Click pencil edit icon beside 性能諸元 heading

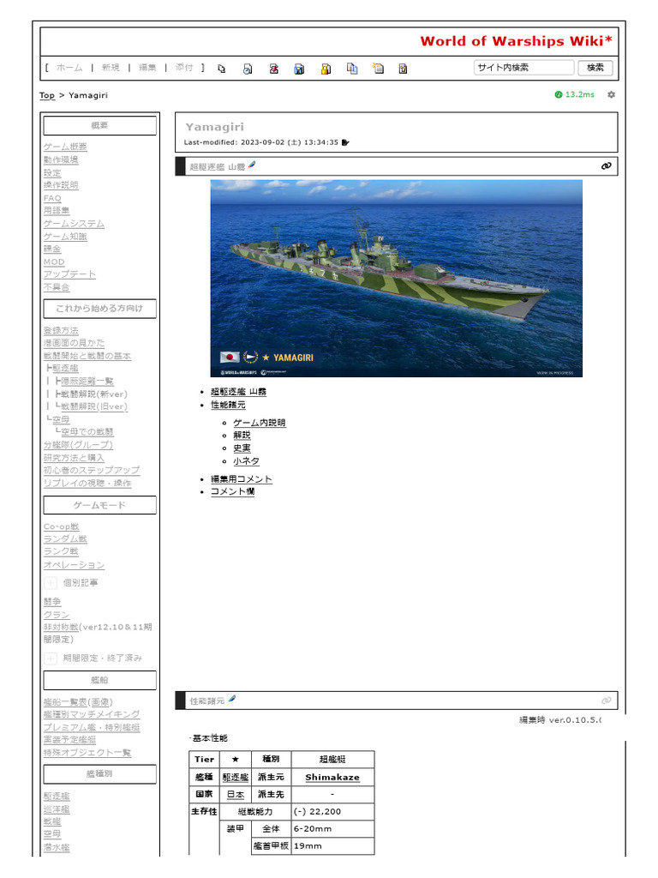[x=232, y=699]
